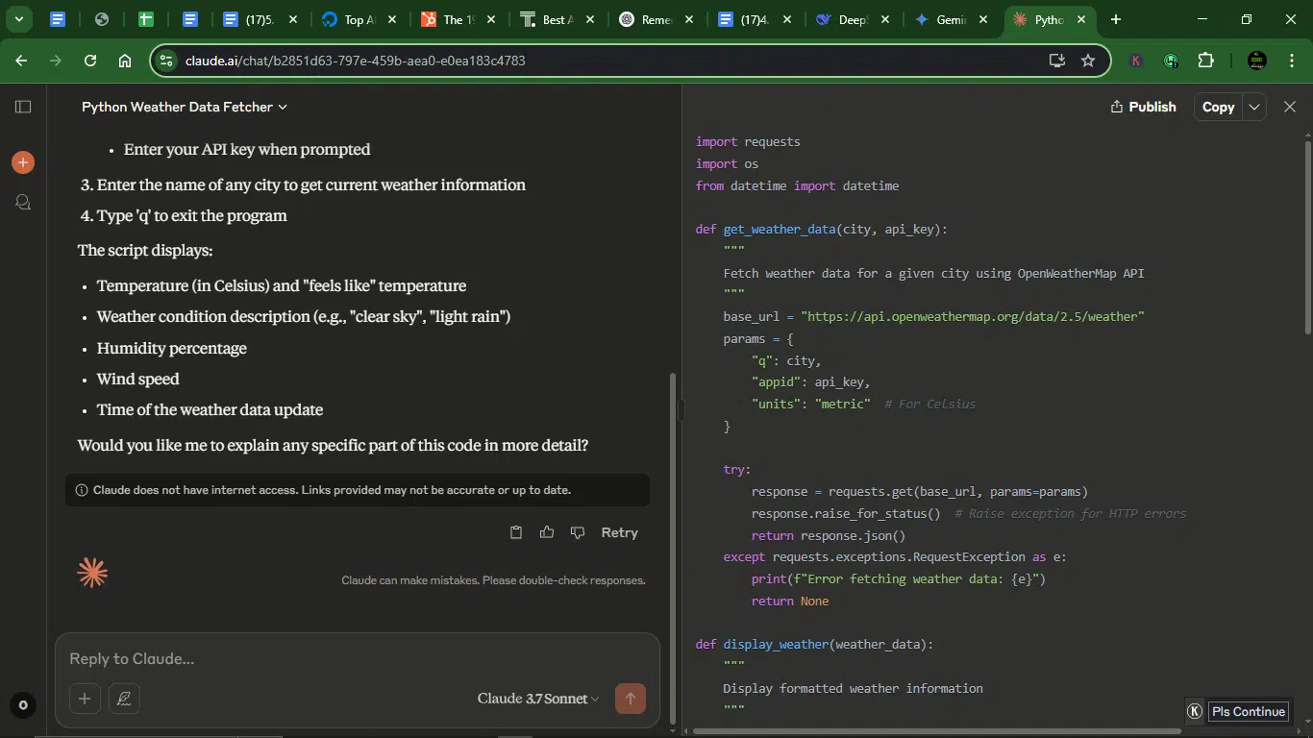The width and height of the screenshot is (1313, 738).
Task: Open the chats list speech bubble icon
Action: tap(23, 202)
